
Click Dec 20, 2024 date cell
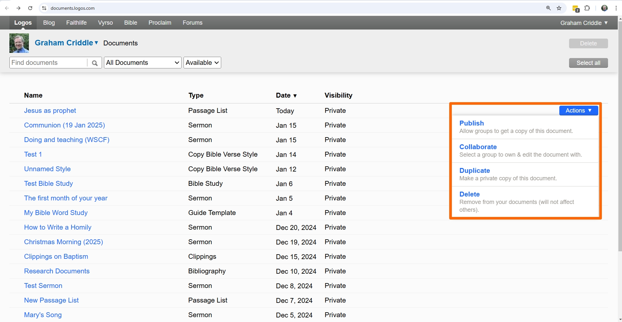(x=296, y=228)
